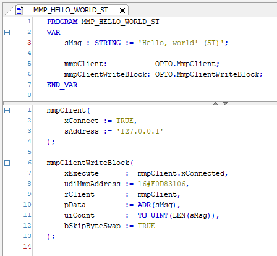This screenshot has width=277, height=256.
Task: Click mmpClient.xConnected expression
Action: click(x=181, y=173)
